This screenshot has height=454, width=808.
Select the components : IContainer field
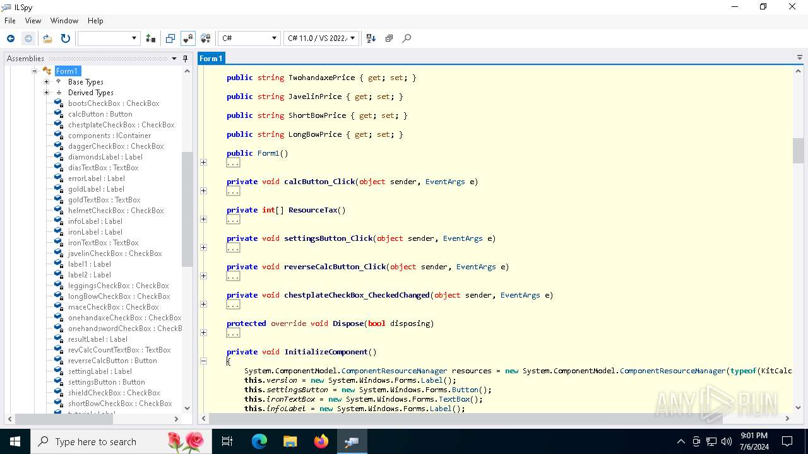coord(110,136)
